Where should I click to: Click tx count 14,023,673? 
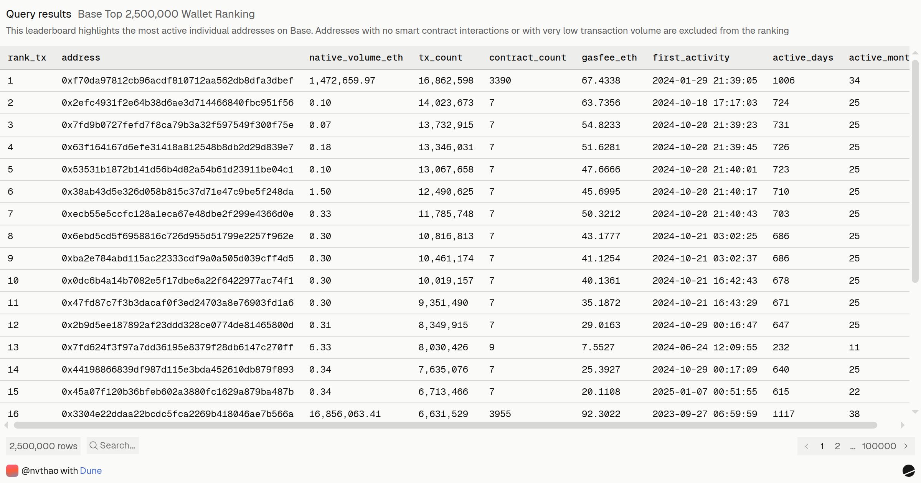pos(446,103)
